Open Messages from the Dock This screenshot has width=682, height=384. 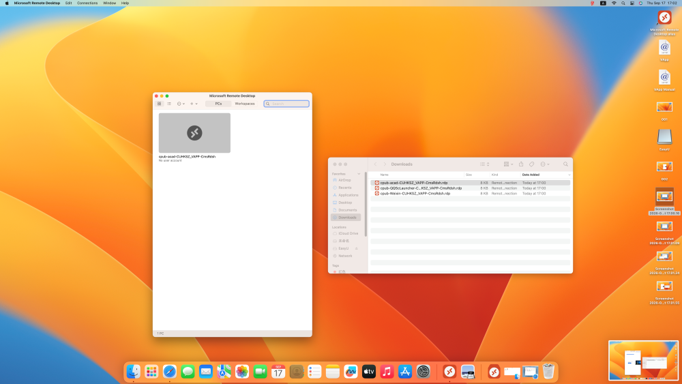[188, 372]
